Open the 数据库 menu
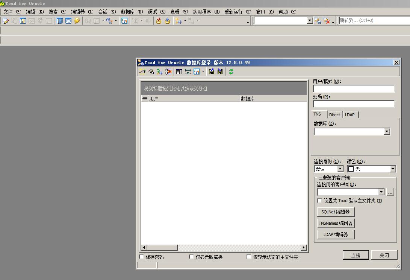Image resolution: width=410 pixels, height=280 pixels. (132, 12)
